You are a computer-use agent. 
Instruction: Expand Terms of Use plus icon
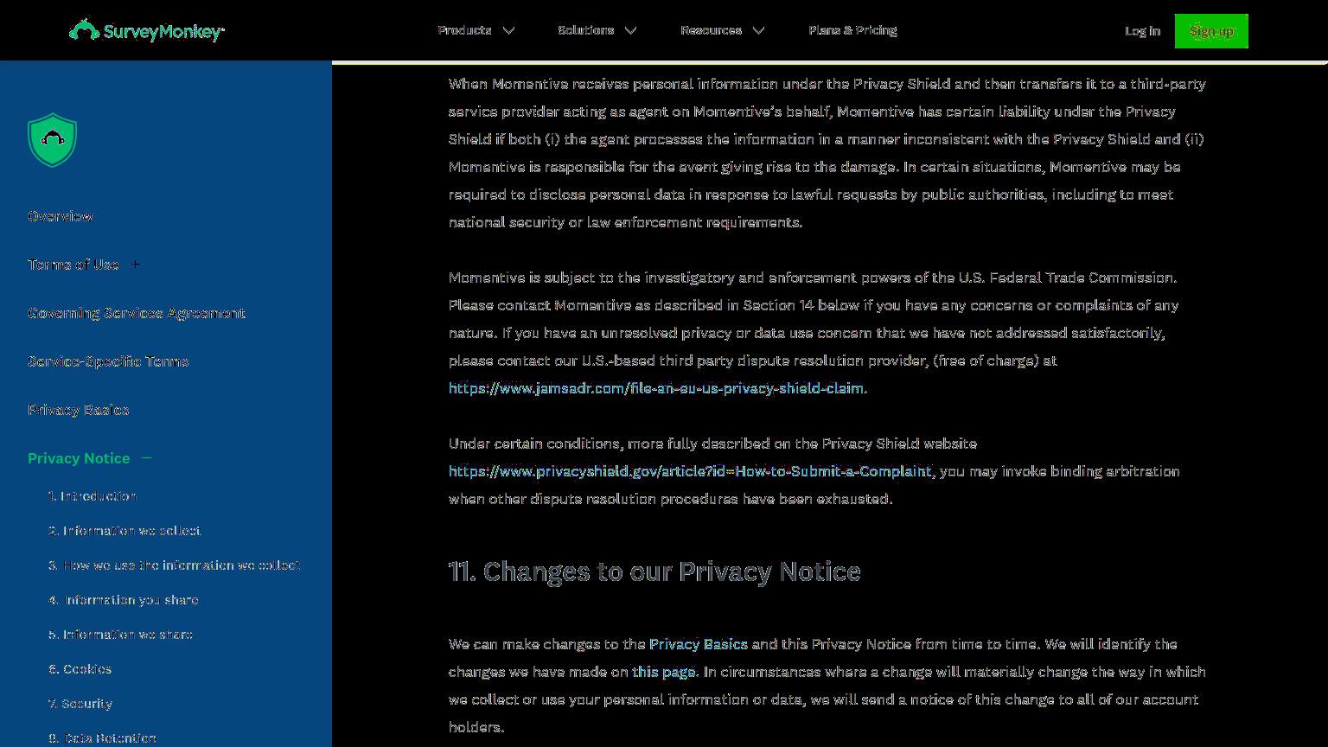(x=135, y=265)
